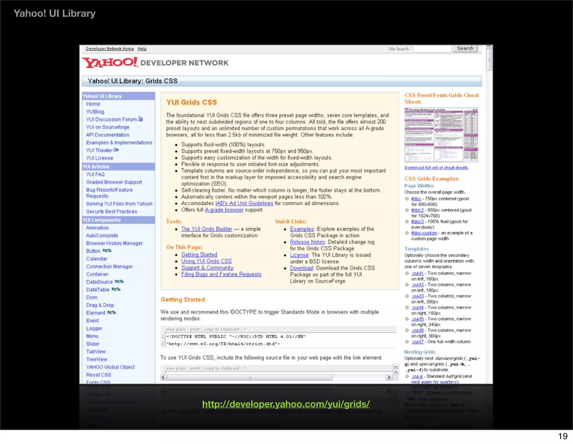Open The YUI Grids Builder tool link

[x=207, y=229]
